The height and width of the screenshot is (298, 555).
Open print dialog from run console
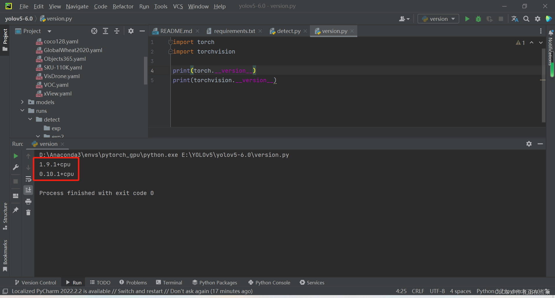[28, 202]
